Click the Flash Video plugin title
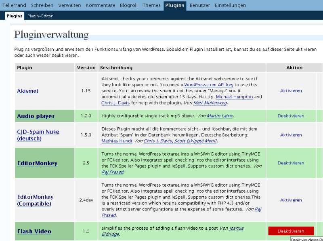 point(34,231)
